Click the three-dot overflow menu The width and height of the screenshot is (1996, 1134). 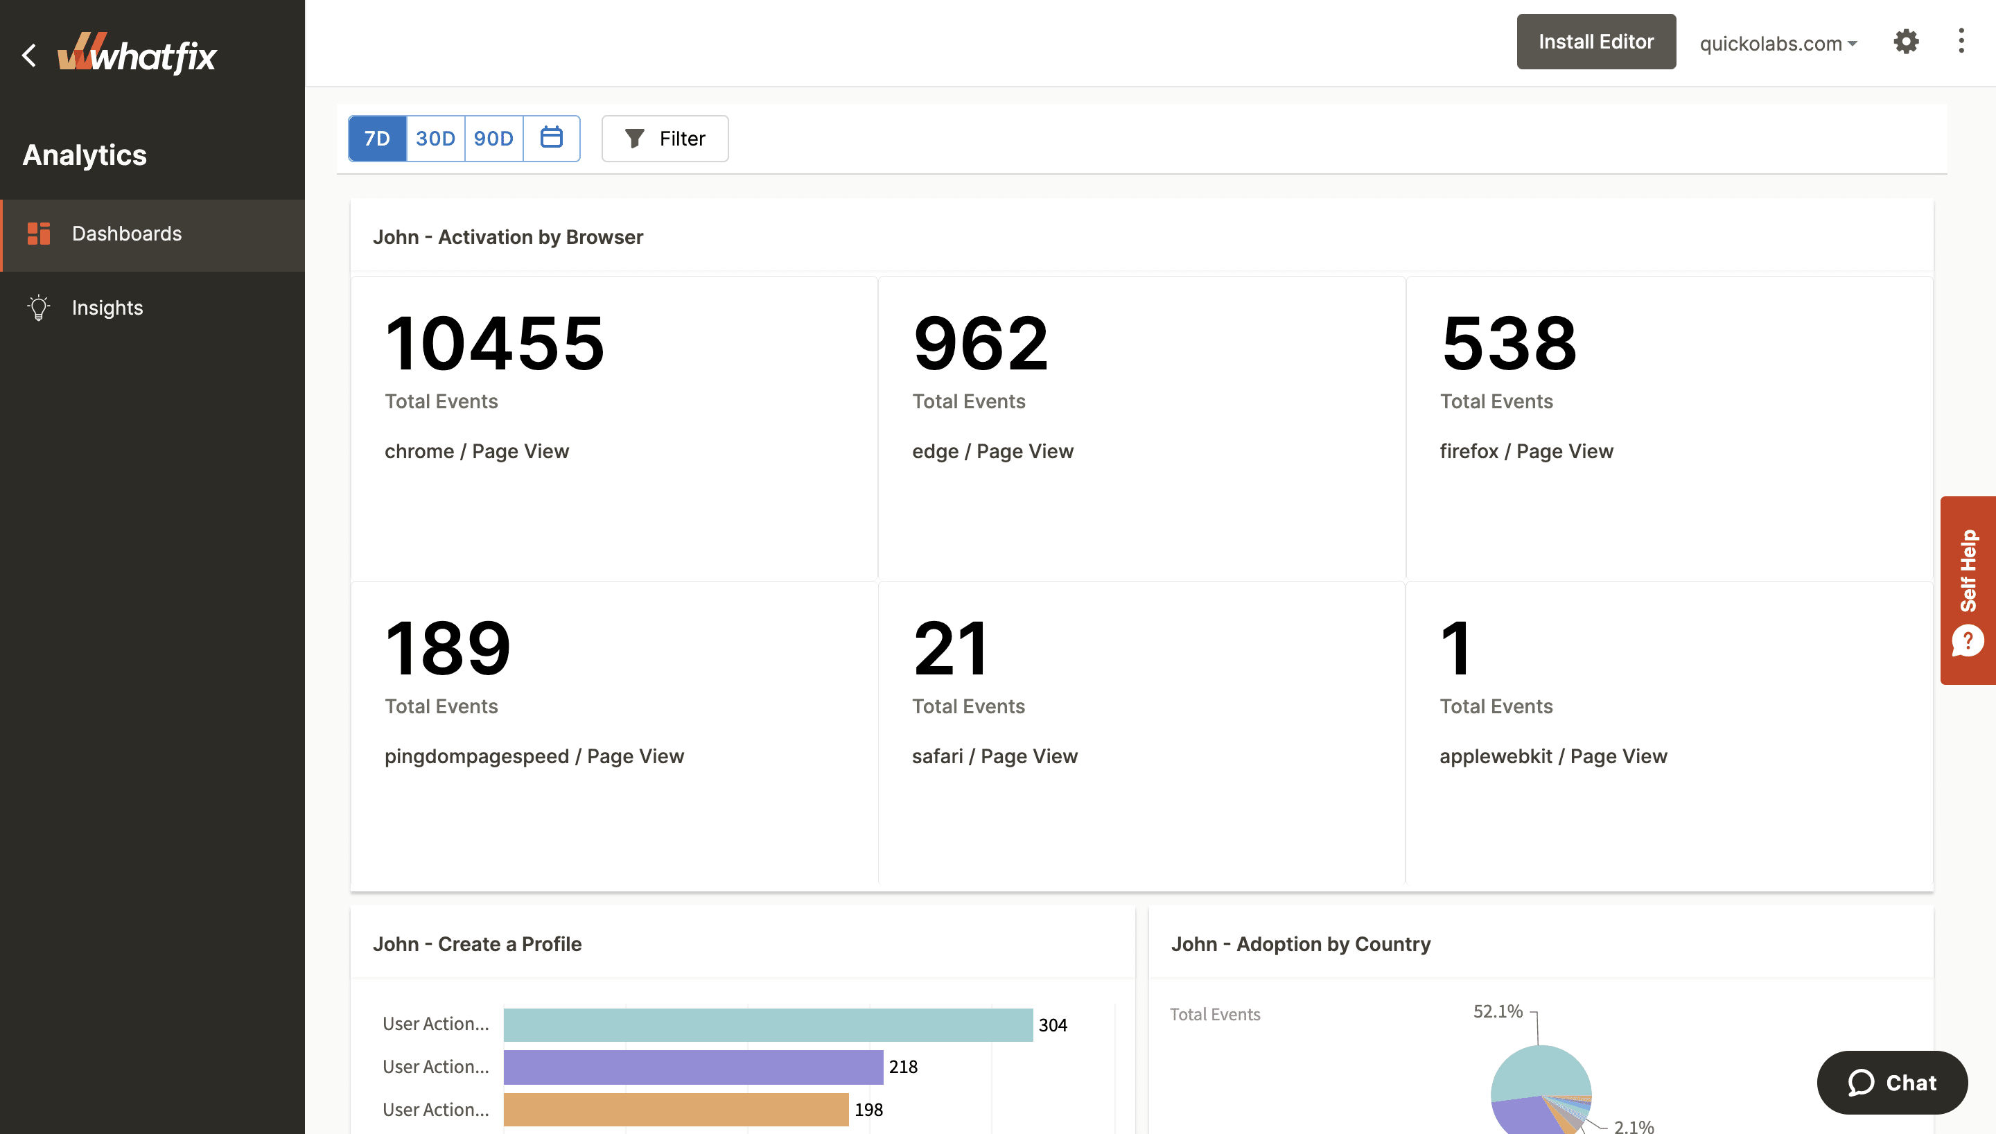1962,41
